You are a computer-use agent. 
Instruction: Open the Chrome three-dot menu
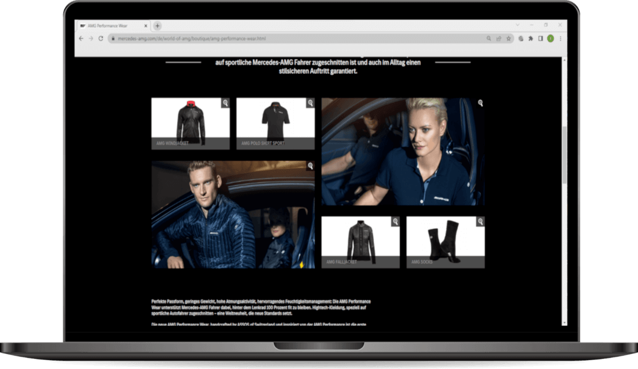point(560,38)
